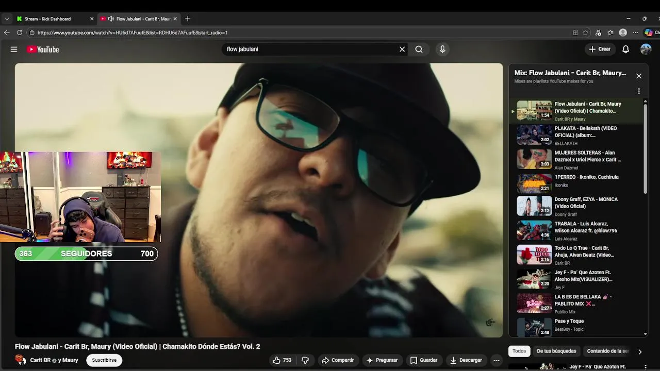The width and height of the screenshot is (660, 371).
Task: Switch to Stream - Kick Dashboard tab
Action: point(55,19)
